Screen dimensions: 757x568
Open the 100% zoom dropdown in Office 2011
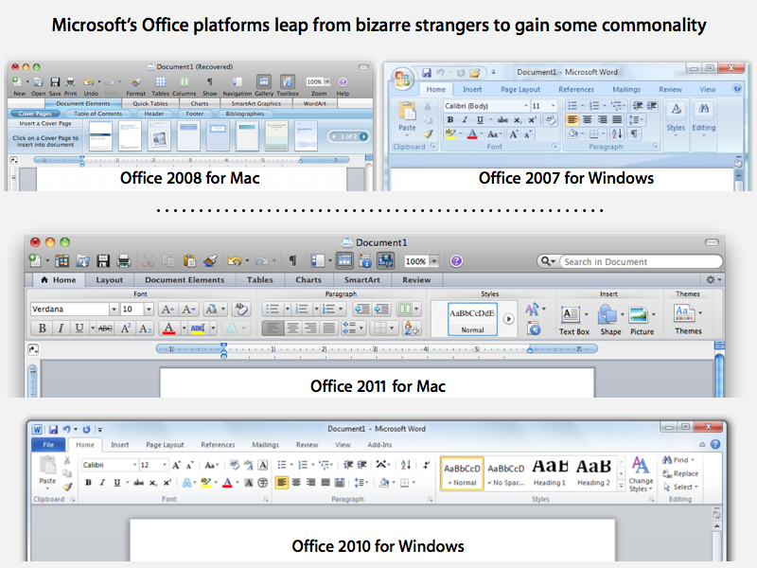(x=434, y=261)
